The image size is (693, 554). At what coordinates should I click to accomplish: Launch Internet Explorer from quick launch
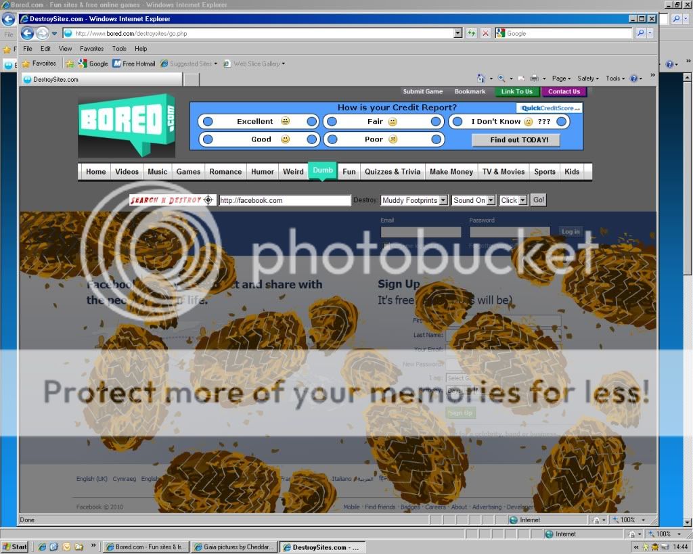click(42, 547)
